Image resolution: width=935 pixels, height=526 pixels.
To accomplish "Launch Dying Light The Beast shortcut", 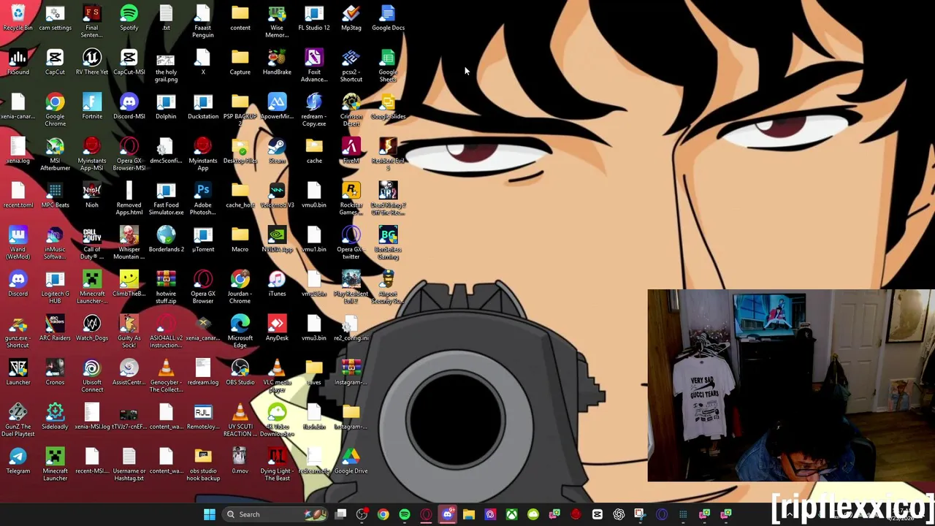I will click(277, 465).
